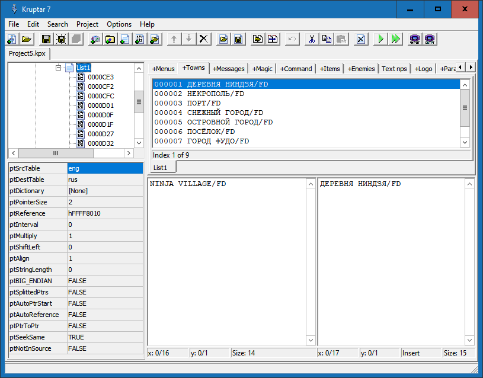Select string 000005 ОСТРОВНОЙ ГОРОД/FD
Screen dimensions: 483x378
click(306, 122)
